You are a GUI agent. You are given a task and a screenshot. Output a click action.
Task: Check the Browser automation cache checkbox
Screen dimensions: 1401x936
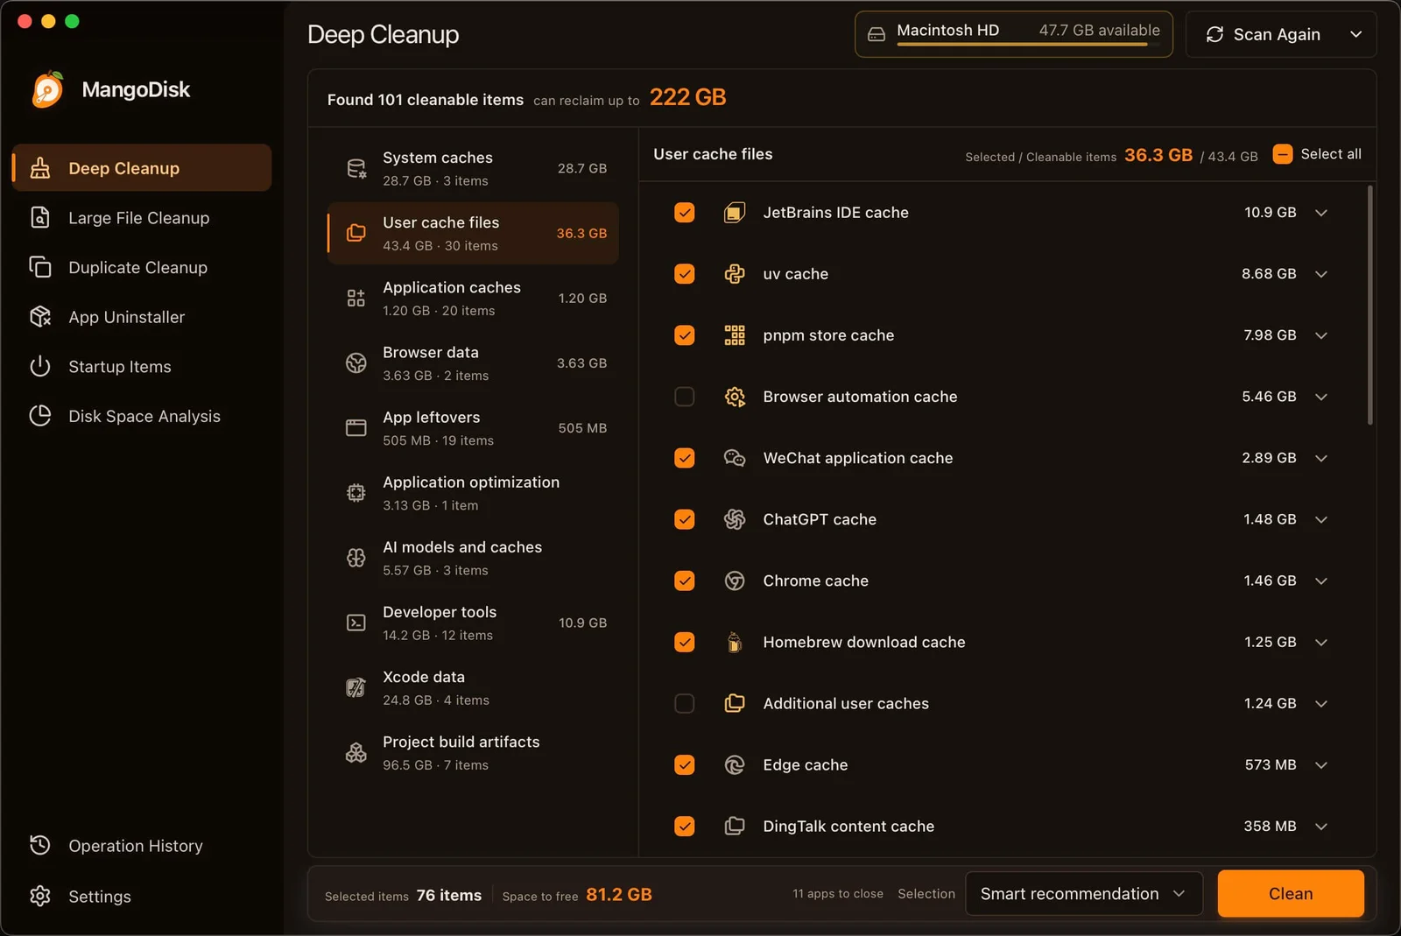tap(685, 397)
